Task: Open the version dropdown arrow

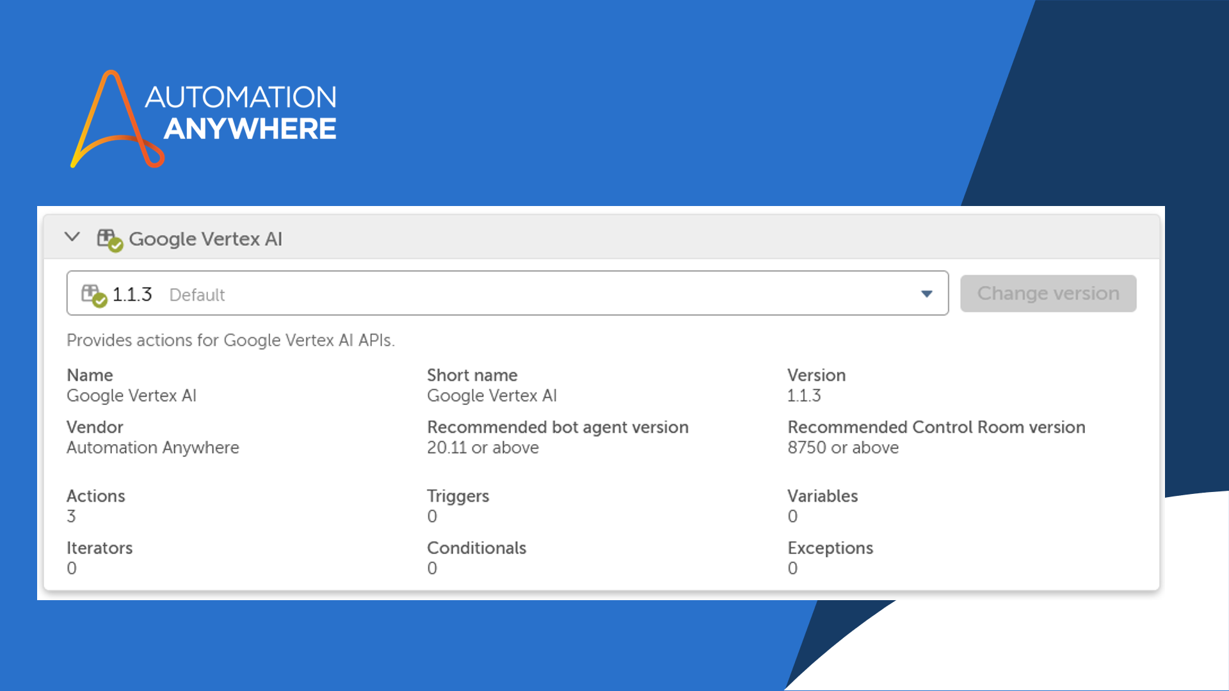Action: pos(926,294)
